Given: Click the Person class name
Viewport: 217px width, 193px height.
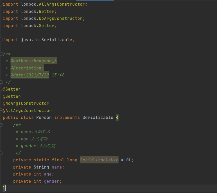Looking at the screenshot, I should click(x=44, y=117).
